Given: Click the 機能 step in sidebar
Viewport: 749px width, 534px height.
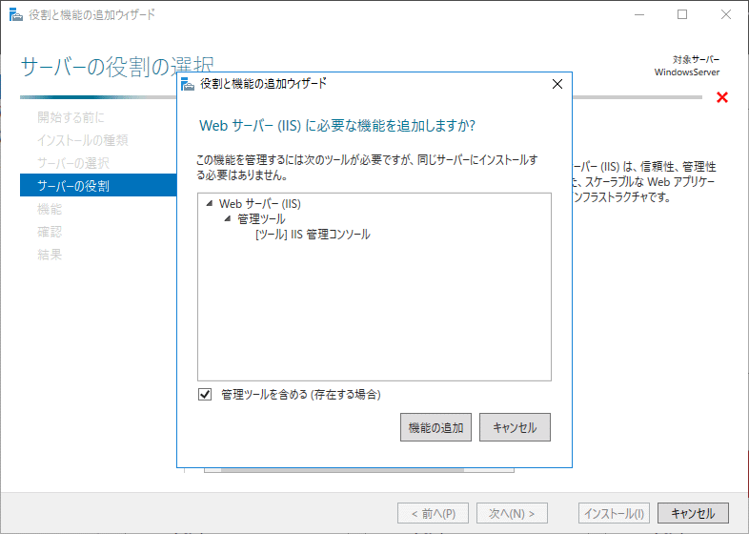Looking at the screenshot, I should pyautogui.click(x=50, y=209).
